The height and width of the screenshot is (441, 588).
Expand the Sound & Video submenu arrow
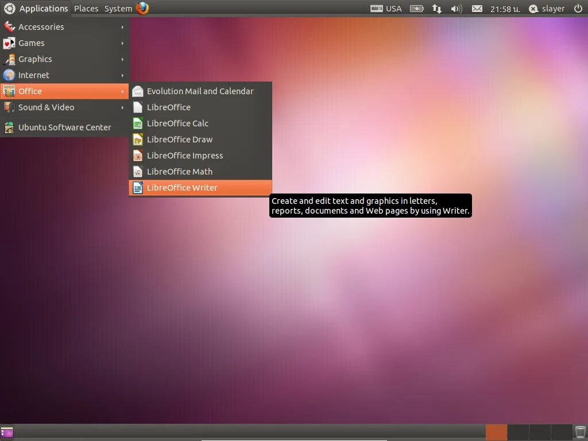[x=123, y=107]
